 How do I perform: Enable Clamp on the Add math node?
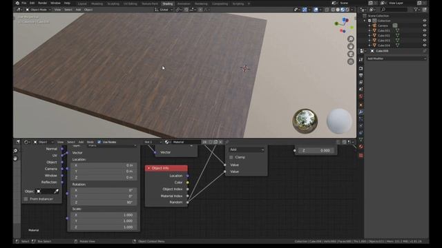(231, 157)
